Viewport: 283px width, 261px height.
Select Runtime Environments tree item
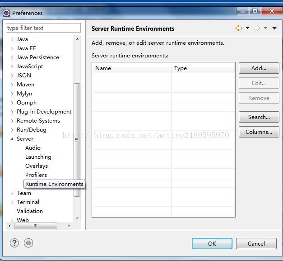click(x=54, y=184)
